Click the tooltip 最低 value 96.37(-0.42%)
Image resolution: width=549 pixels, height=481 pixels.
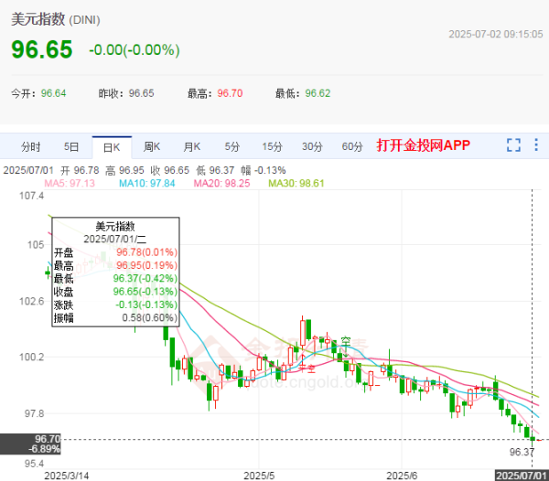pyautogui.click(x=145, y=279)
